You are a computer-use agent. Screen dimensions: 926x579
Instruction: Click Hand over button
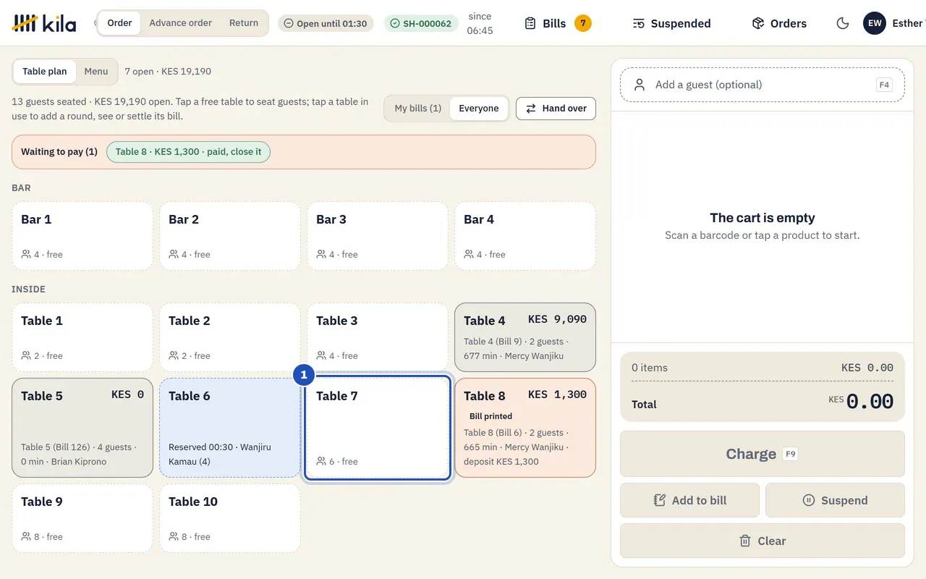tap(556, 109)
